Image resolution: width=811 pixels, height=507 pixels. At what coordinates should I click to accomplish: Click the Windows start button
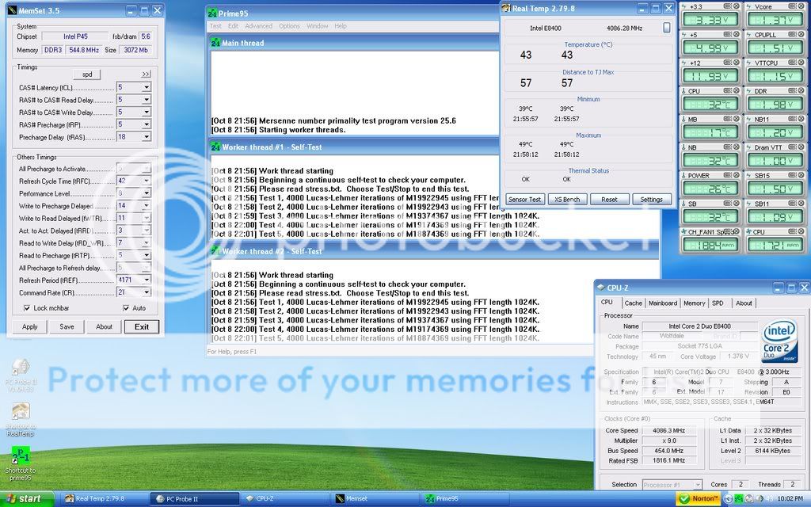27,499
